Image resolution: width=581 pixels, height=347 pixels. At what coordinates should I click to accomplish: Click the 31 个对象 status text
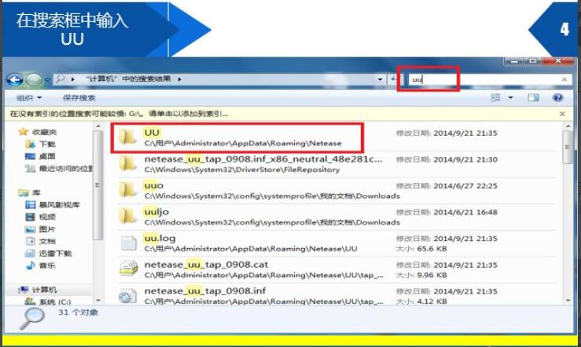[78, 312]
